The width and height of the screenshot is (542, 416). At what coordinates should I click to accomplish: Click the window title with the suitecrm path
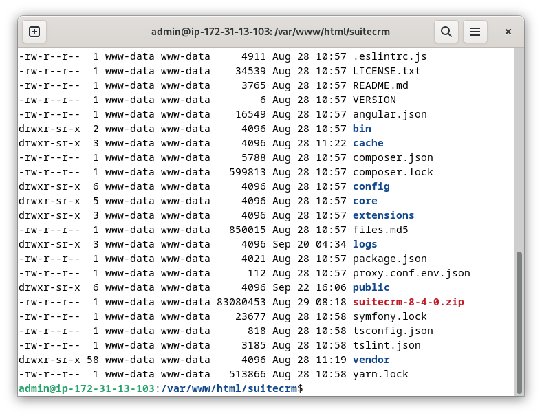click(270, 32)
